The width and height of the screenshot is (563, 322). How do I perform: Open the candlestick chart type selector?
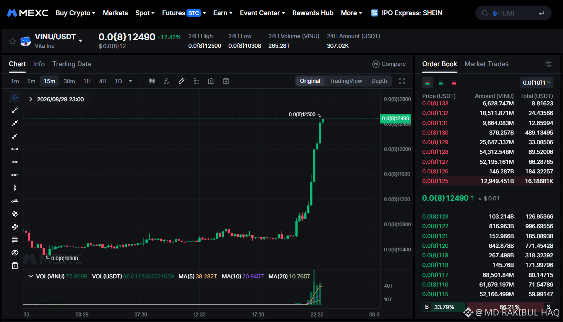point(152,81)
